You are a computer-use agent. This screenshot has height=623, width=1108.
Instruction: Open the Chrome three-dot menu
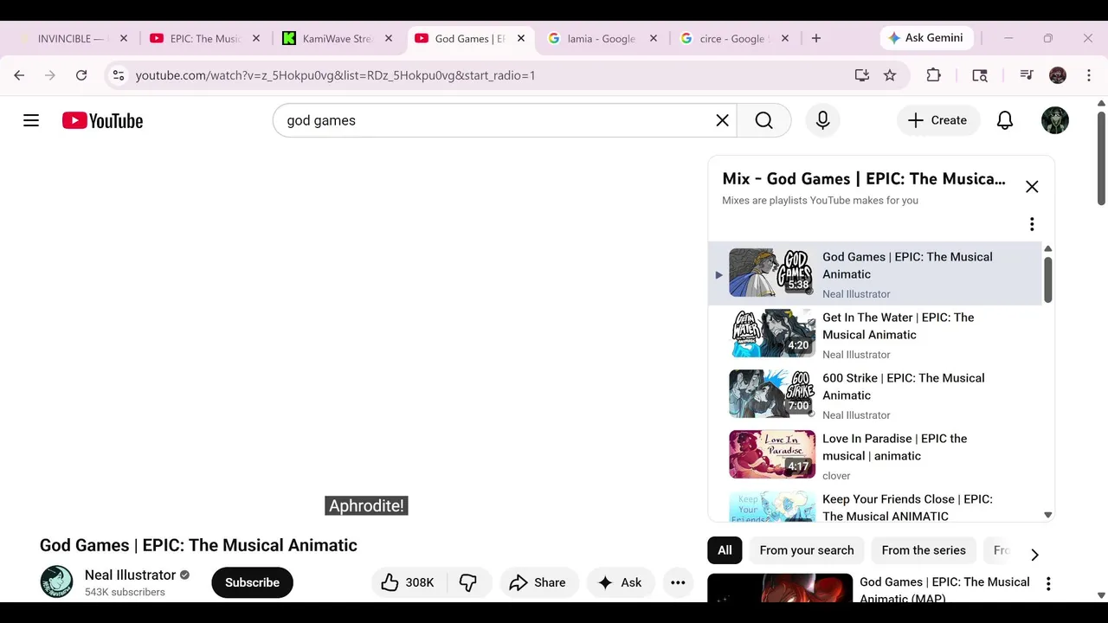coord(1089,75)
